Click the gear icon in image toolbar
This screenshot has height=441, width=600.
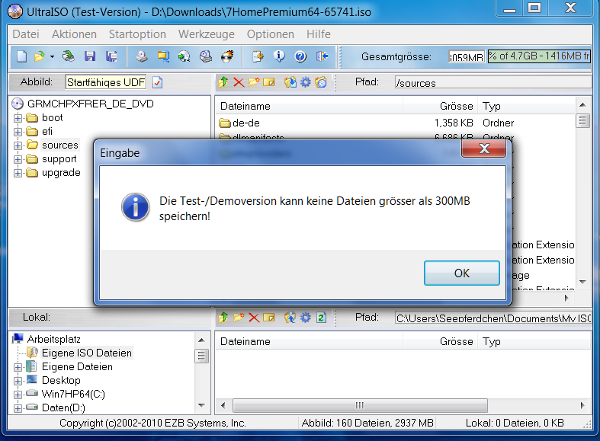(306, 81)
